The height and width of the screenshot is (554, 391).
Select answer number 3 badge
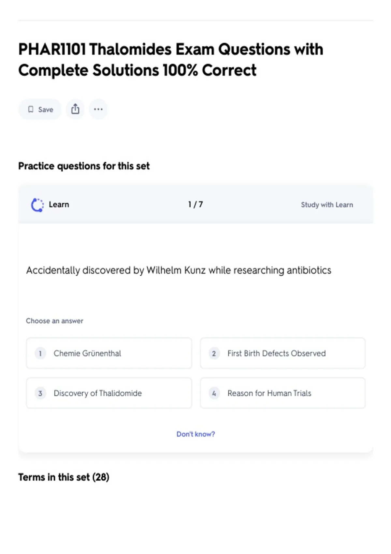click(x=40, y=393)
